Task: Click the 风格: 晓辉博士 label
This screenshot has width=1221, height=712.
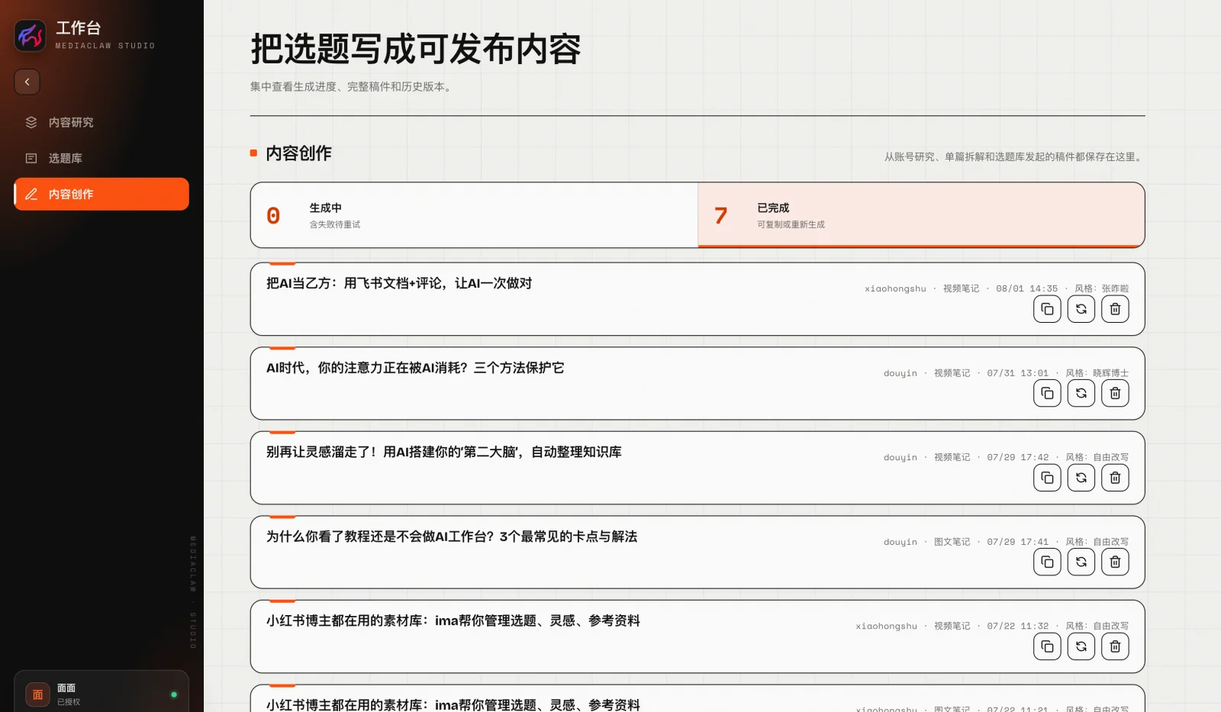Action: (1097, 373)
